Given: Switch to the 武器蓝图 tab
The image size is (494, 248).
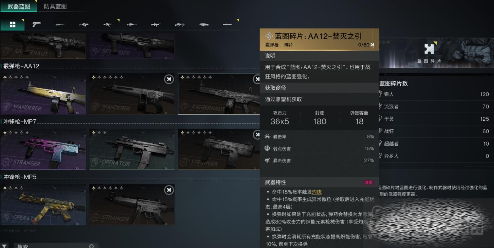Looking at the screenshot, I should tap(19, 6).
